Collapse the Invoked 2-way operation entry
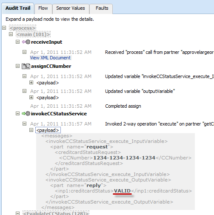214x215 pixels. pos(24,124)
